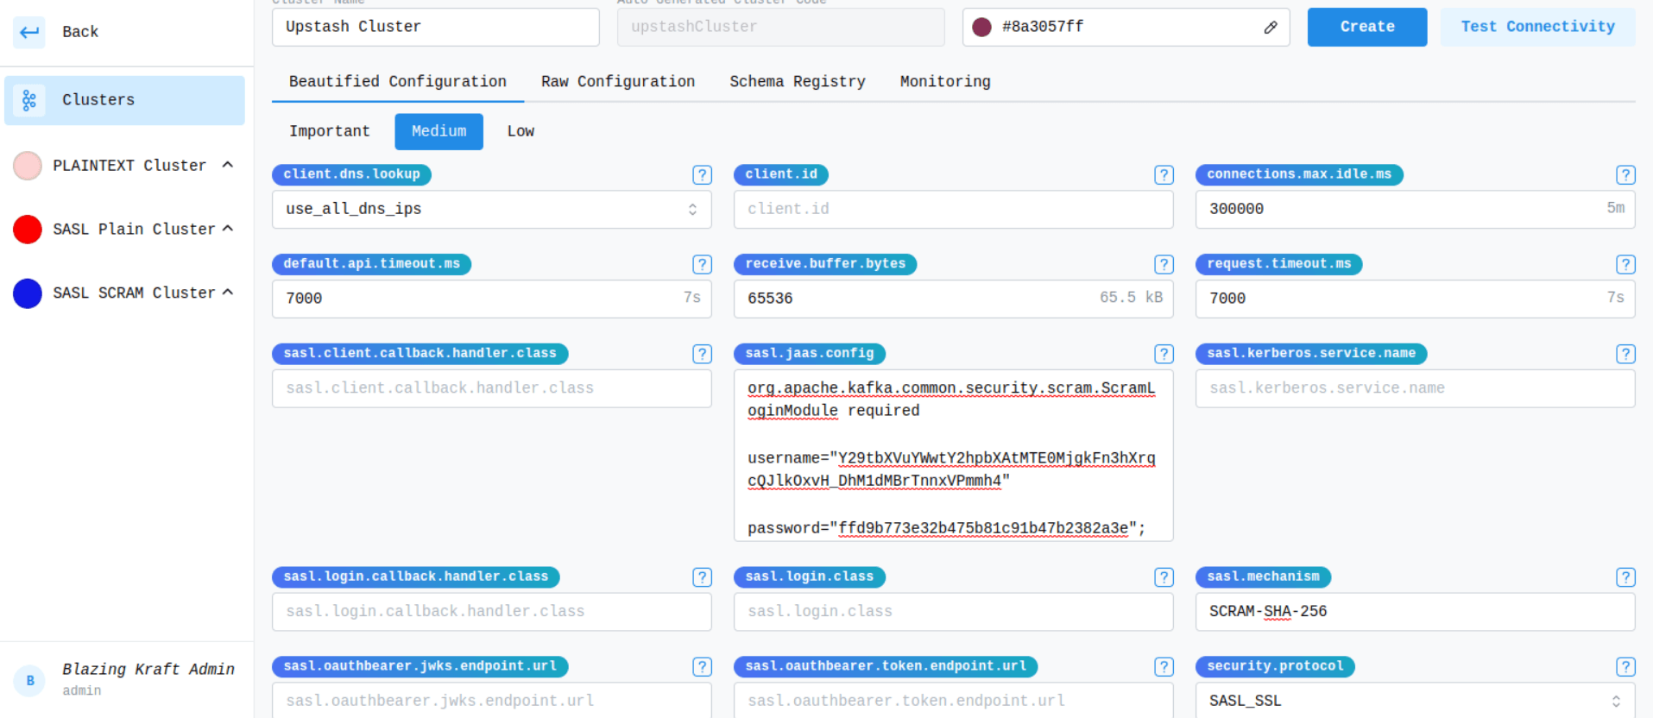The width and height of the screenshot is (1653, 718).
Task: Open help for sasl.login.callback.handler.class
Action: (x=702, y=577)
